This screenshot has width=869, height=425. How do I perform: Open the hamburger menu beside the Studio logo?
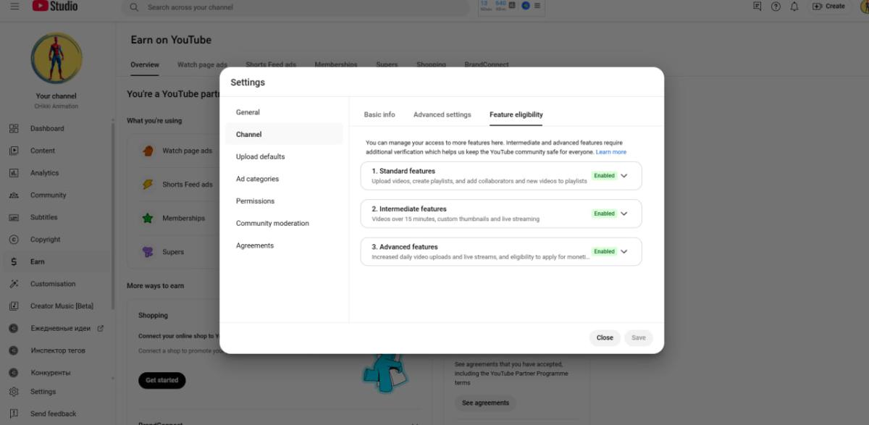tap(14, 7)
